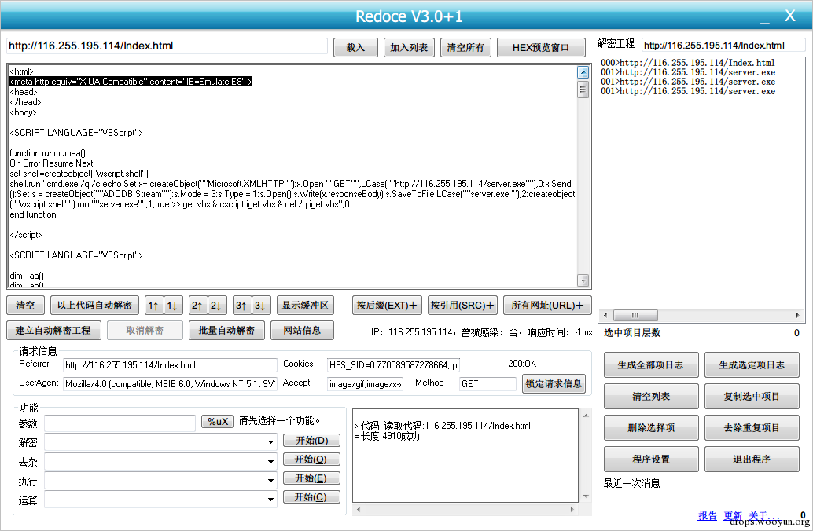The image size is (813, 531).
Task: Click the 参数 parameter input field
Action: 120,423
